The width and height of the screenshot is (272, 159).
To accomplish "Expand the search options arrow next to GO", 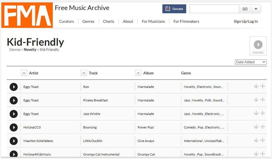I will tap(256, 9).
